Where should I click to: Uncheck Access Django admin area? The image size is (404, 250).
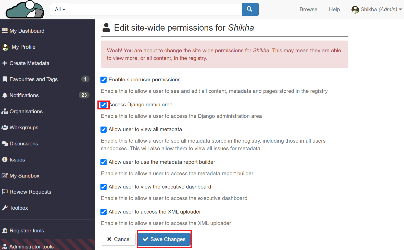pos(104,105)
